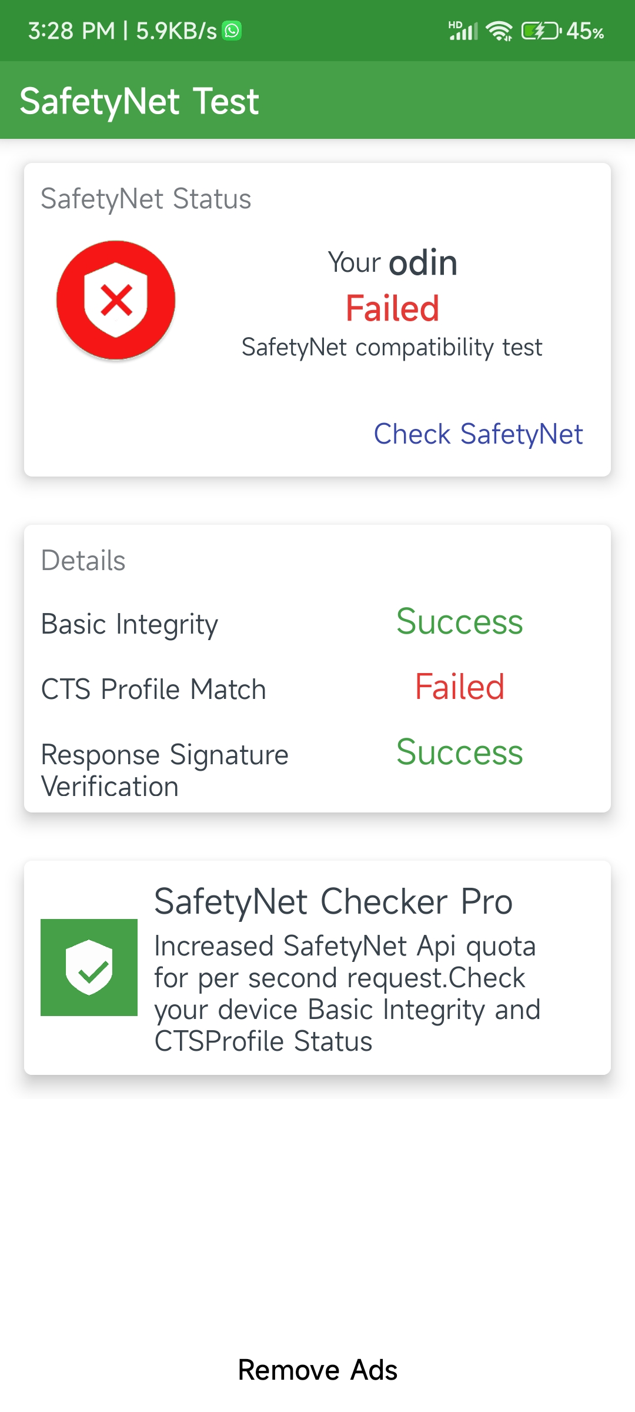Tap the CTS Profile Match Failed result

[x=459, y=687]
